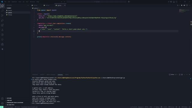The image size is (192, 108).
Task: Click the command center search box
Action: click(97, 2)
